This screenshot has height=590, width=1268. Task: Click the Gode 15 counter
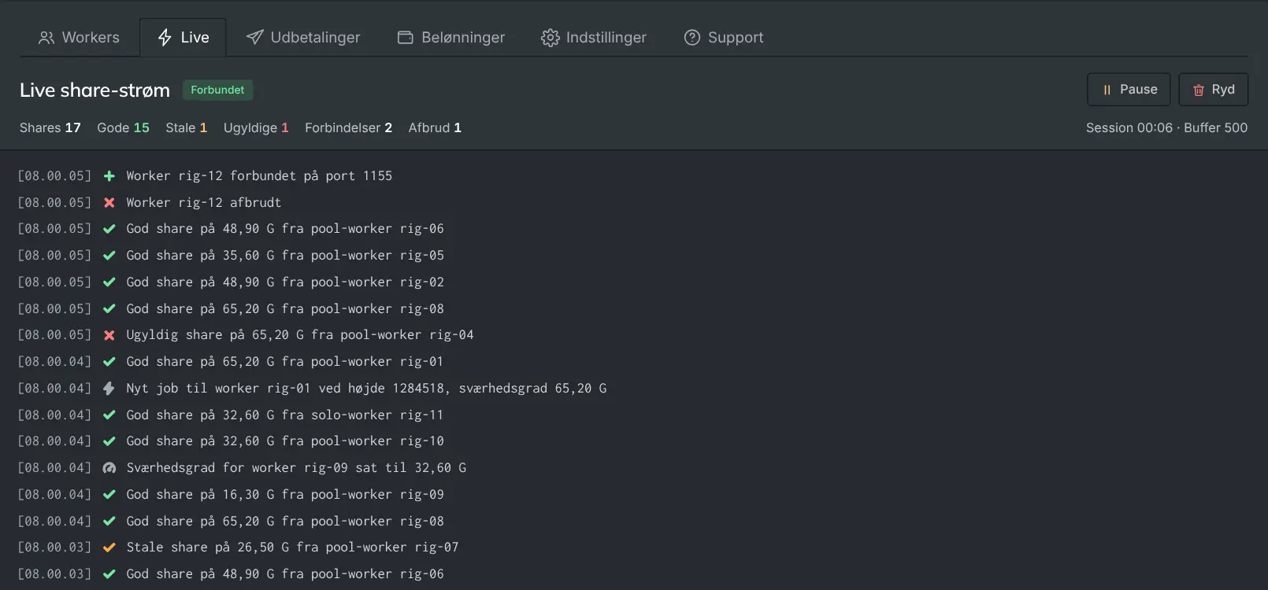[x=123, y=127]
